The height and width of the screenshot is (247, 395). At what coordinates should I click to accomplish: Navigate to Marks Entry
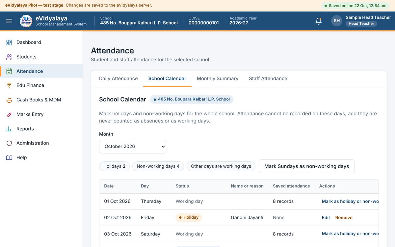[x=41, y=115]
